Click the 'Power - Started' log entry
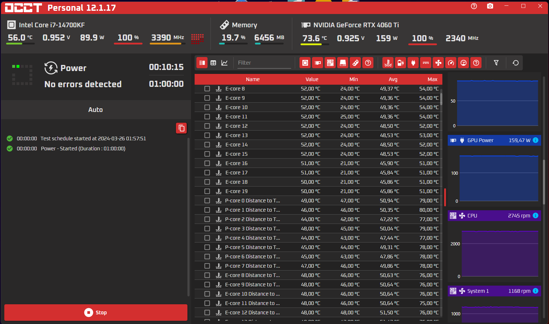The image size is (549, 324). tap(83, 149)
